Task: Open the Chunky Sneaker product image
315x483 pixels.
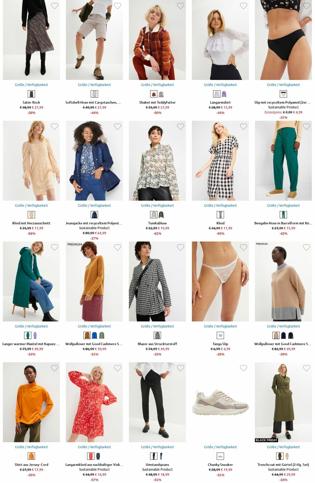Action: [220, 402]
